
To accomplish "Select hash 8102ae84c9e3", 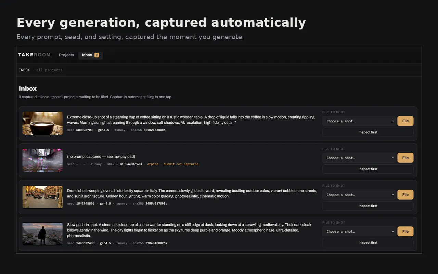I will click(131, 164).
